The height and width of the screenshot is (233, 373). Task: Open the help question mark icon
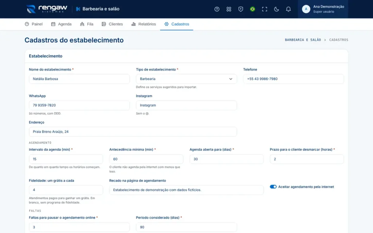pyautogui.click(x=217, y=9)
